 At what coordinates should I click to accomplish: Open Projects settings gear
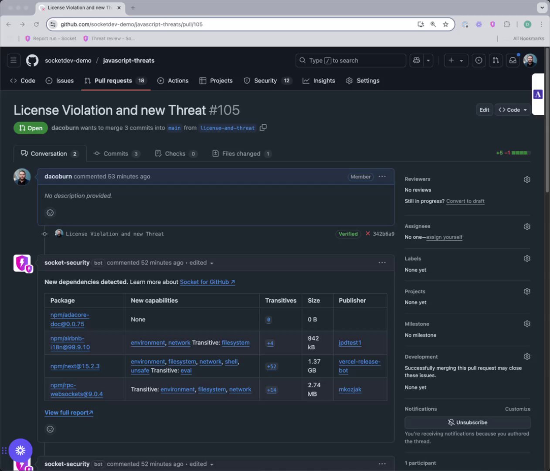tap(527, 291)
